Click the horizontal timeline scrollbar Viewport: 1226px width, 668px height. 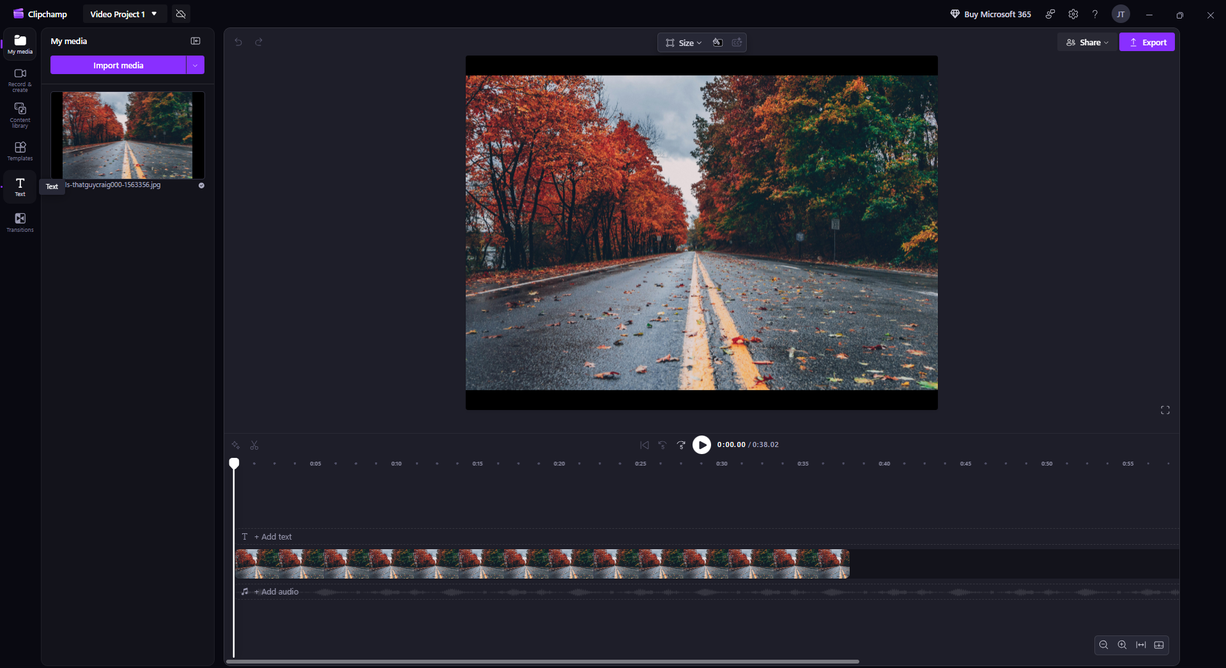(x=542, y=662)
